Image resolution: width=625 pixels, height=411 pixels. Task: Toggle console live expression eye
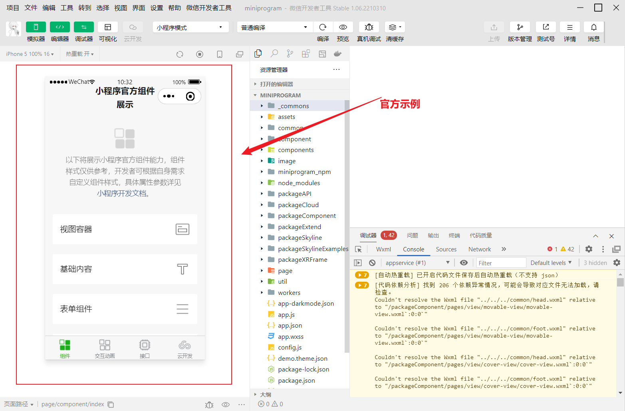coord(464,263)
